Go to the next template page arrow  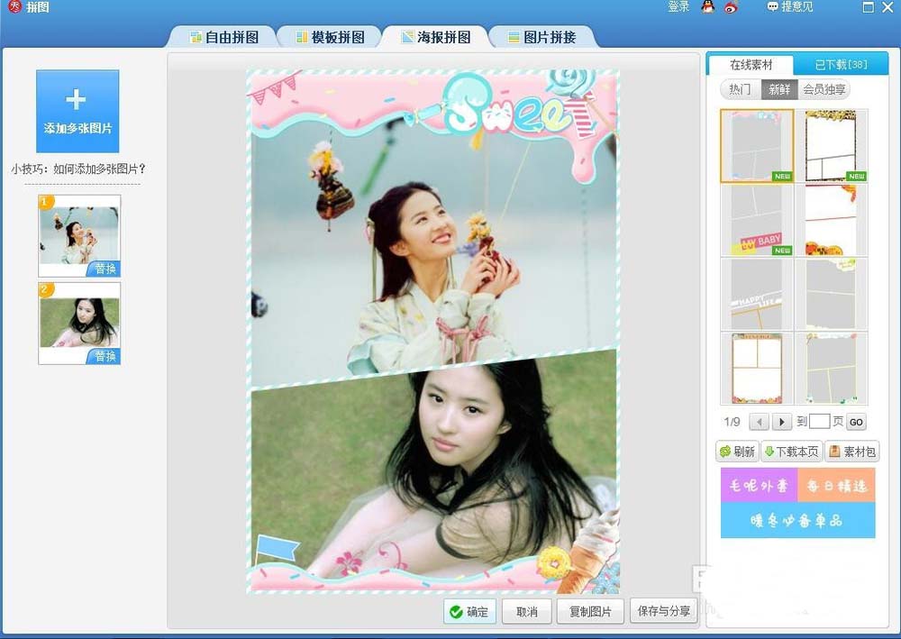(x=781, y=422)
